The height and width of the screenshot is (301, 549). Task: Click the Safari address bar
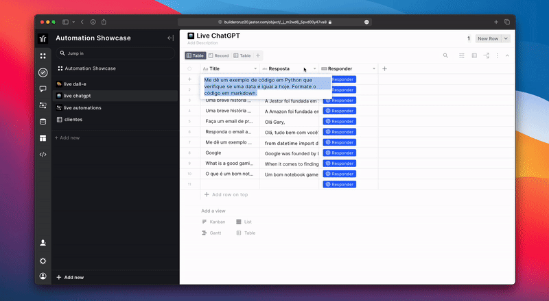tap(275, 22)
